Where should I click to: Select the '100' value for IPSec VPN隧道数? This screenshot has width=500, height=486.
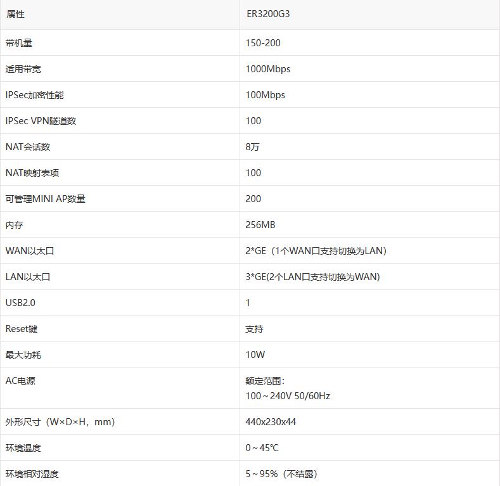[x=253, y=121]
